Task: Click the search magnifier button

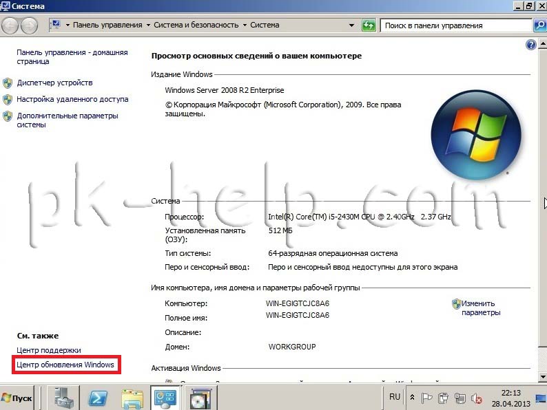Action: point(540,25)
